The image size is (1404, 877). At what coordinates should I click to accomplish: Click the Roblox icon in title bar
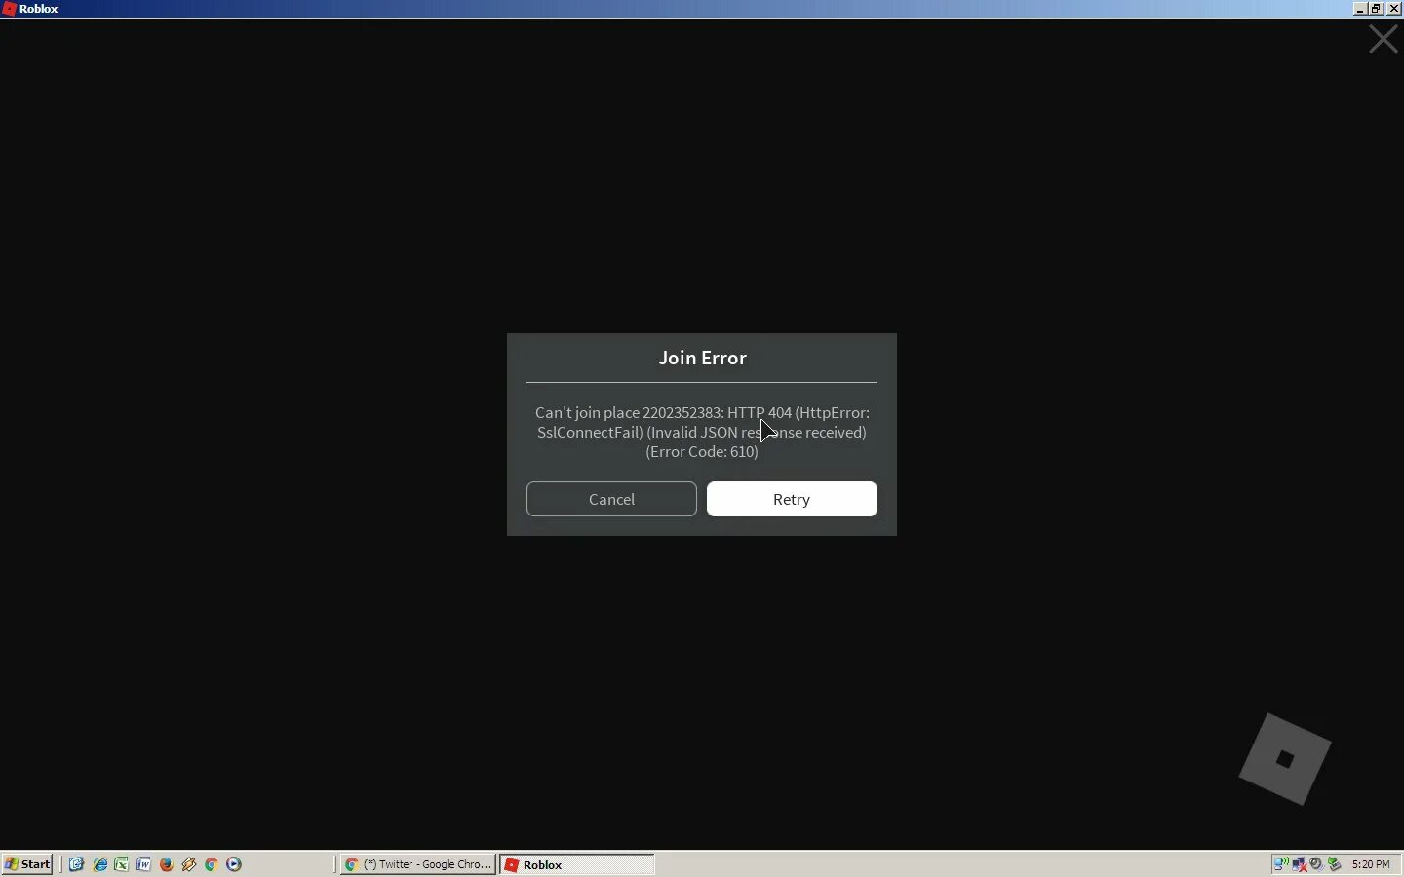point(9,9)
